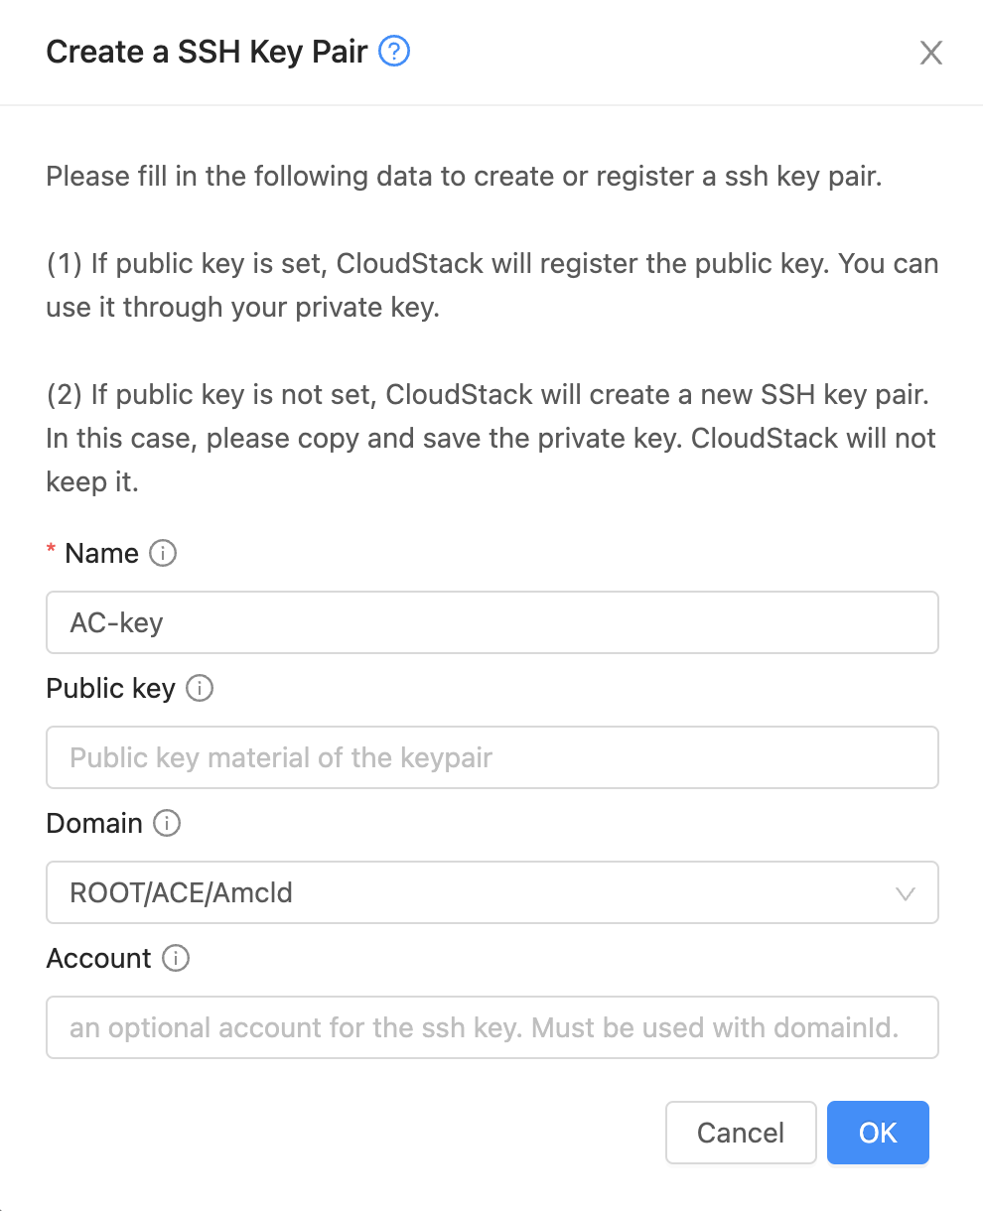Viewport: 983px width, 1211px height.
Task: Click the "Please fill in the following data" text
Action: (x=464, y=177)
